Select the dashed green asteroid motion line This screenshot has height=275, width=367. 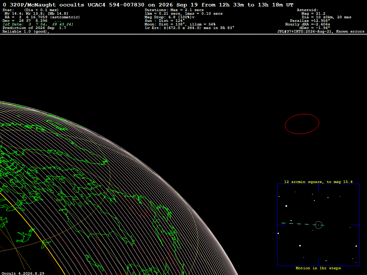click(x=302, y=224)
